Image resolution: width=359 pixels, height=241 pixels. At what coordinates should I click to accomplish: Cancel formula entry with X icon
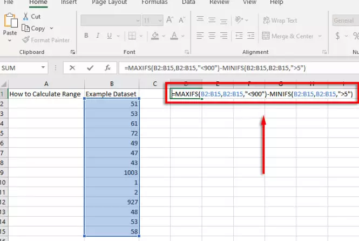click(x=72, y=68)
